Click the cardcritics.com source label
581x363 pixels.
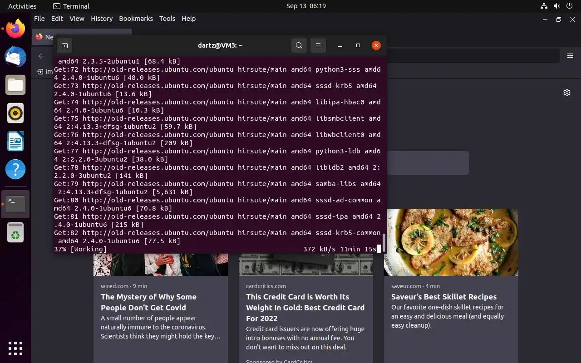click(266, 286)
